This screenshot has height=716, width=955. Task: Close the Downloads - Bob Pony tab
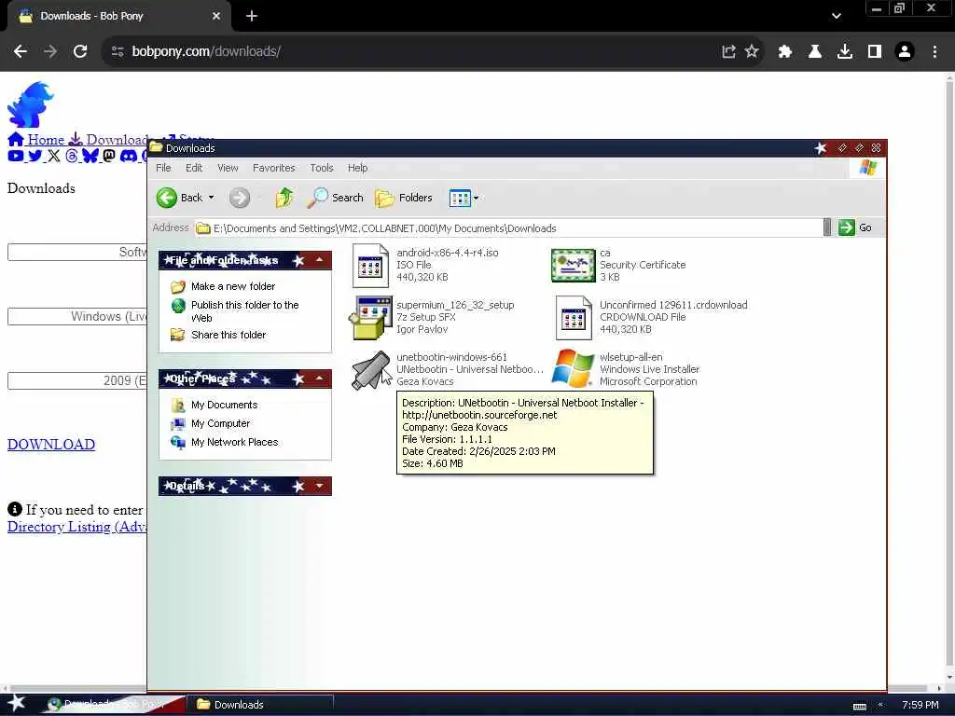click(216, 16)
